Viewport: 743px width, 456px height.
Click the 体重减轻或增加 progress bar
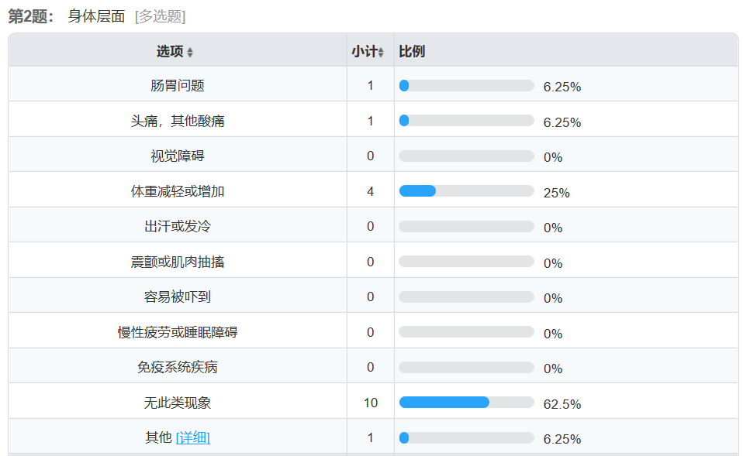(x=466, y=191)
